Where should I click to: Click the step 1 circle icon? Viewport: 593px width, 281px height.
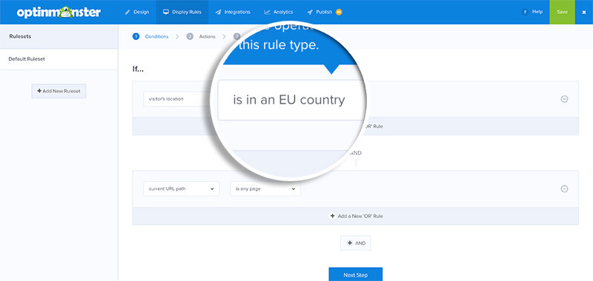pos(136,36)
